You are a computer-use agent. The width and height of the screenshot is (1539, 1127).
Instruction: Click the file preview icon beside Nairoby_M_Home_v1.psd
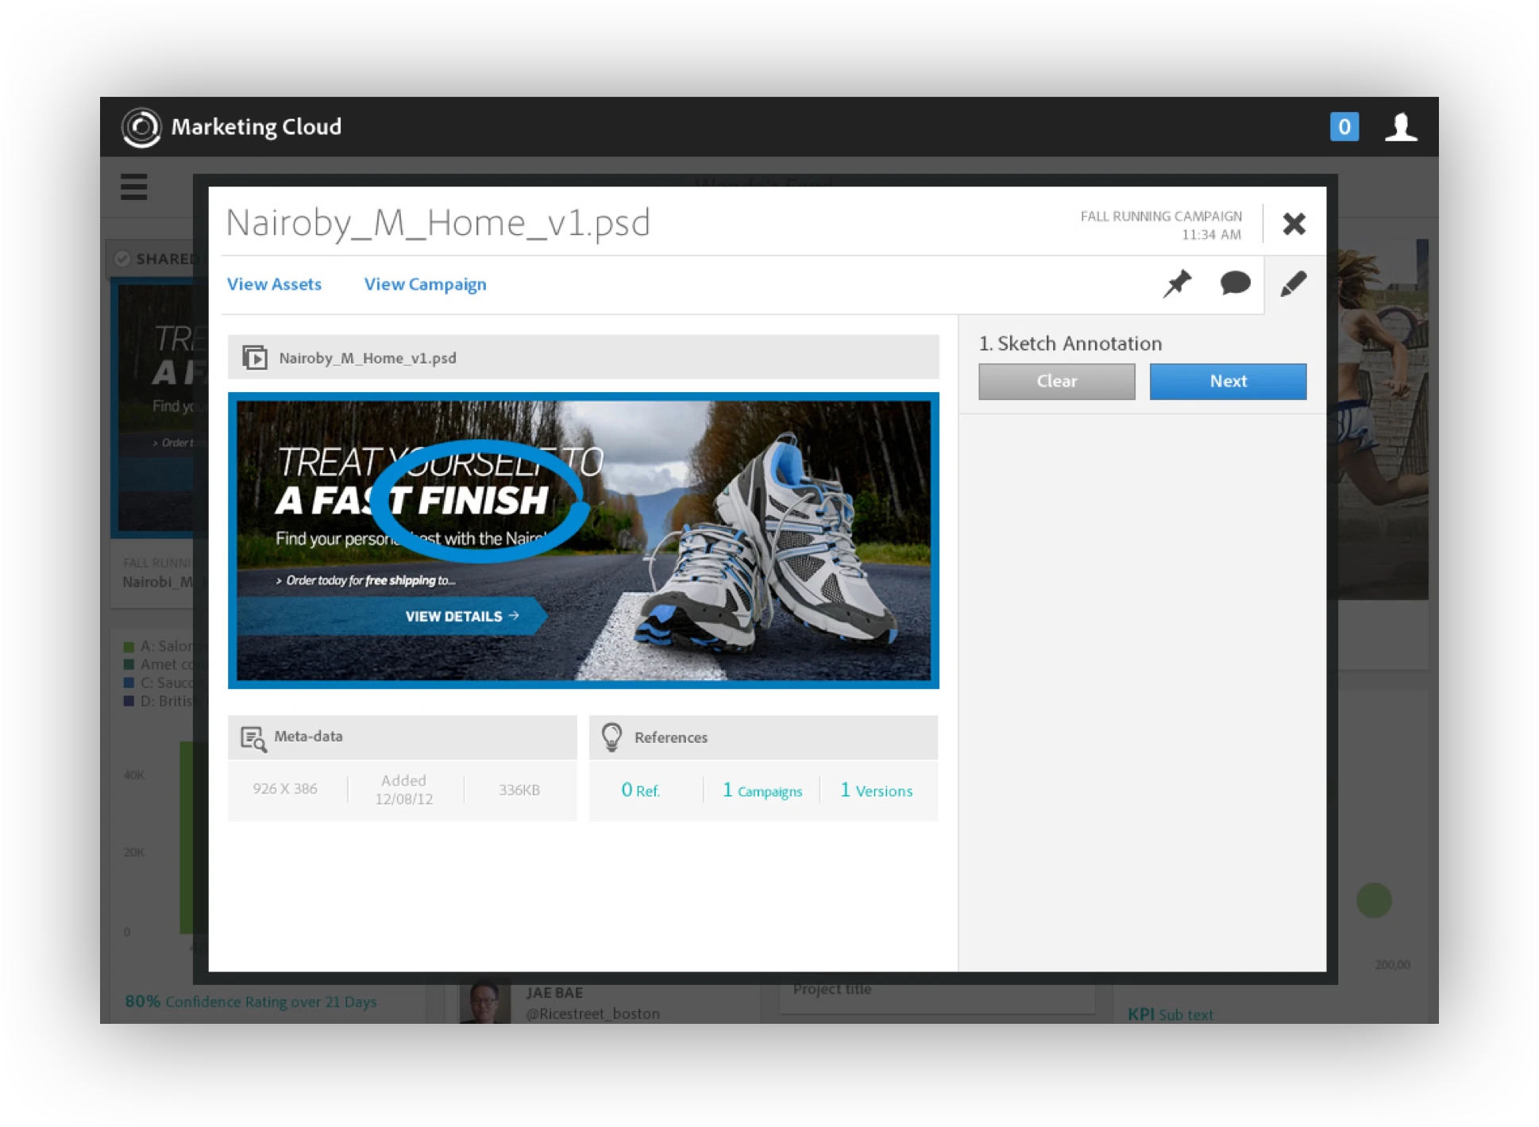pos(254,357)
